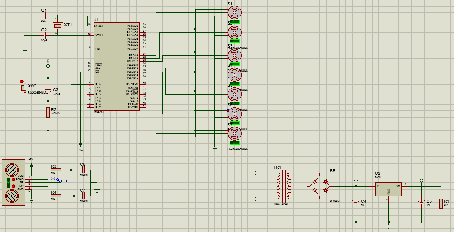Image resolution: width=454 pixels, height=232 pixels.
Task: Click the S7 servo motor at bottom
Action: [x=234, y=134]
